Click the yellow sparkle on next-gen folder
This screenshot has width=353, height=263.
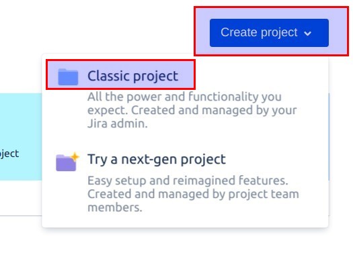coord(75,156)
